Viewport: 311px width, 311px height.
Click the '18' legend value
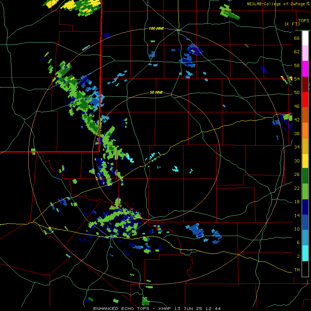point(297,202)
